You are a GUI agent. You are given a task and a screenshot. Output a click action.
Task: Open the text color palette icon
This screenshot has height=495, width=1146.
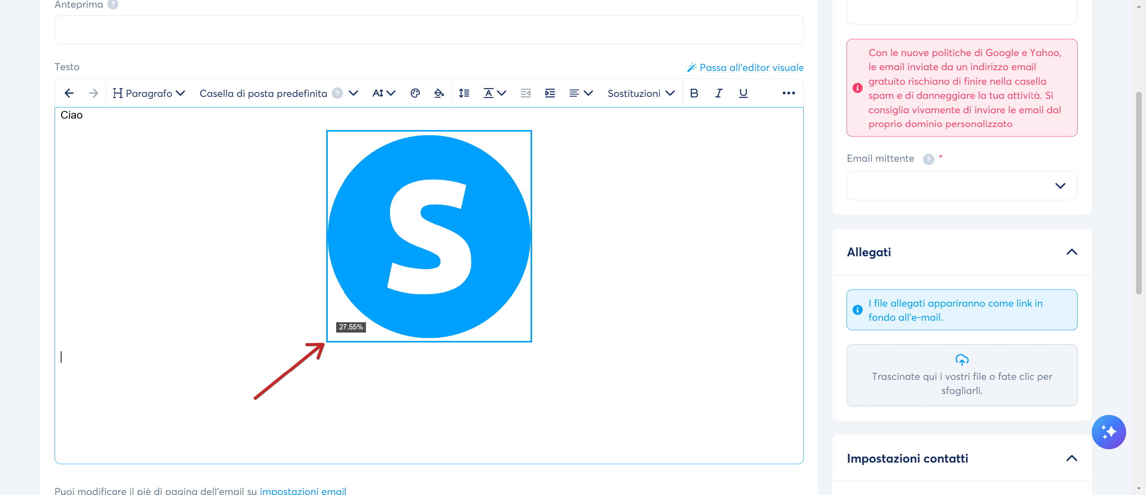pyautogui.click(x=415, y=93)
